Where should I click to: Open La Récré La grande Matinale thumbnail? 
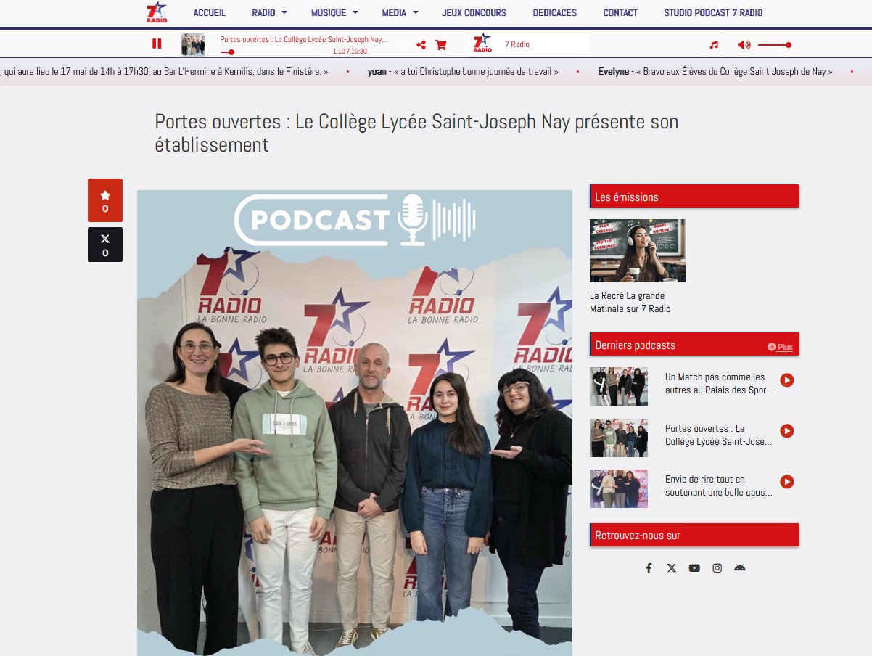(x=637, y=250)
